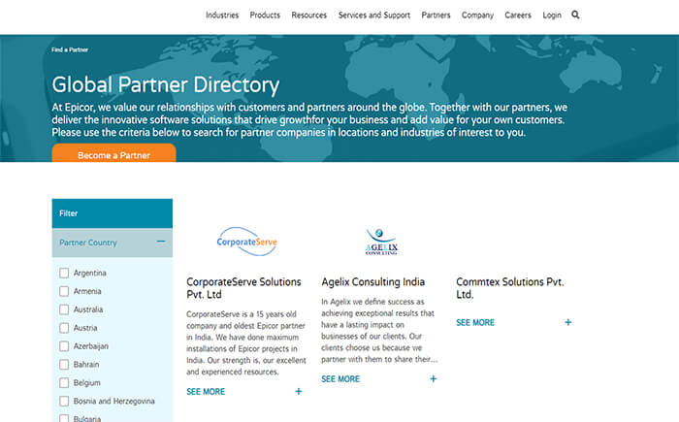Click the Agelix Consulting logo

[381, 242]
